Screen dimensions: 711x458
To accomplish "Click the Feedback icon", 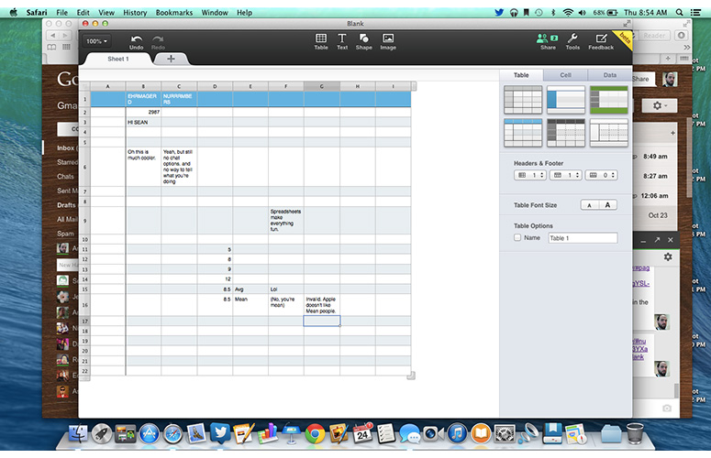I will coord(601,38).
